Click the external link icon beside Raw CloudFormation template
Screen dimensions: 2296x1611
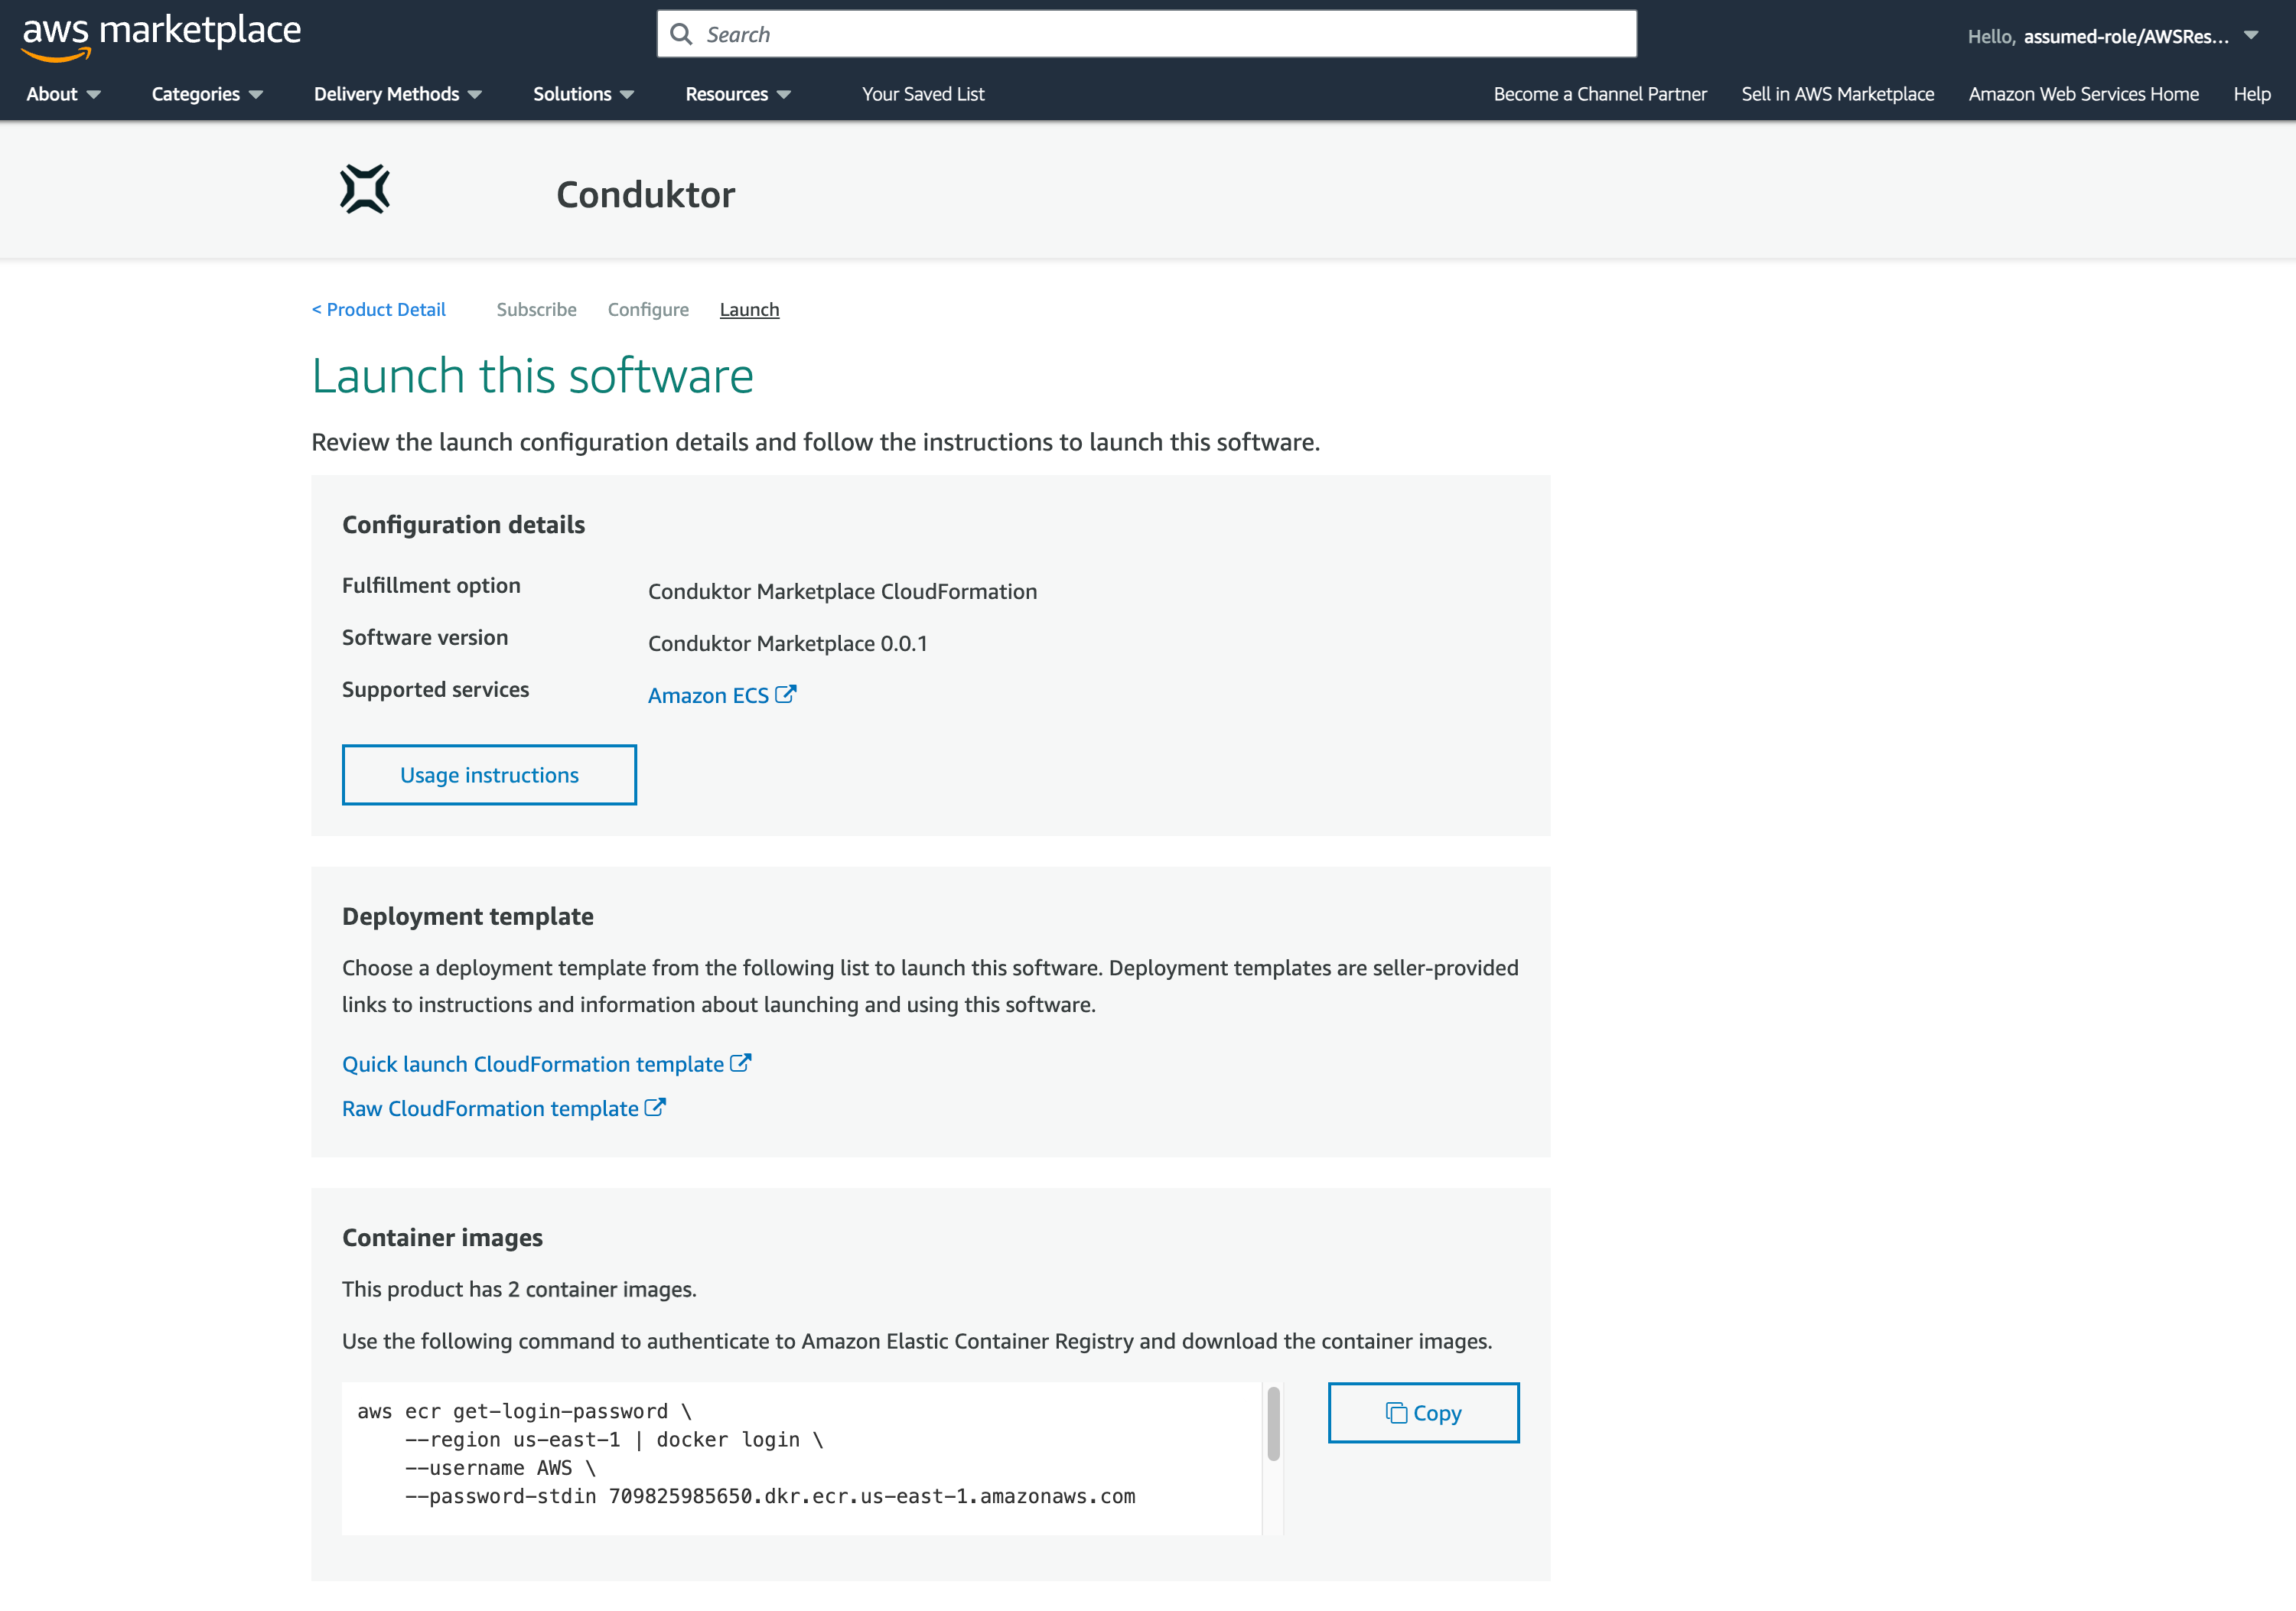pyautogui.click(x=655, y=1106)
